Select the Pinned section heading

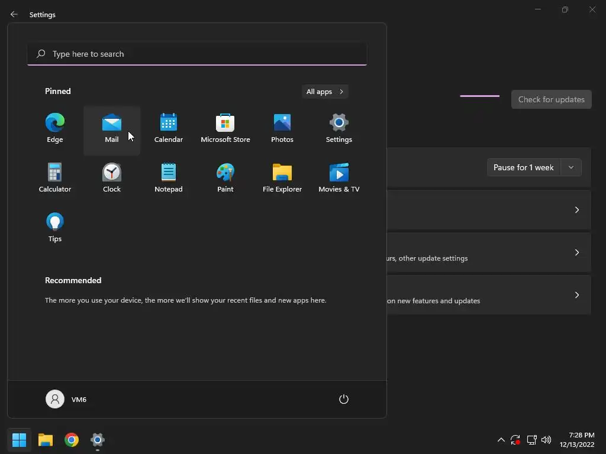pyautogui.click(x=57, y=91)
